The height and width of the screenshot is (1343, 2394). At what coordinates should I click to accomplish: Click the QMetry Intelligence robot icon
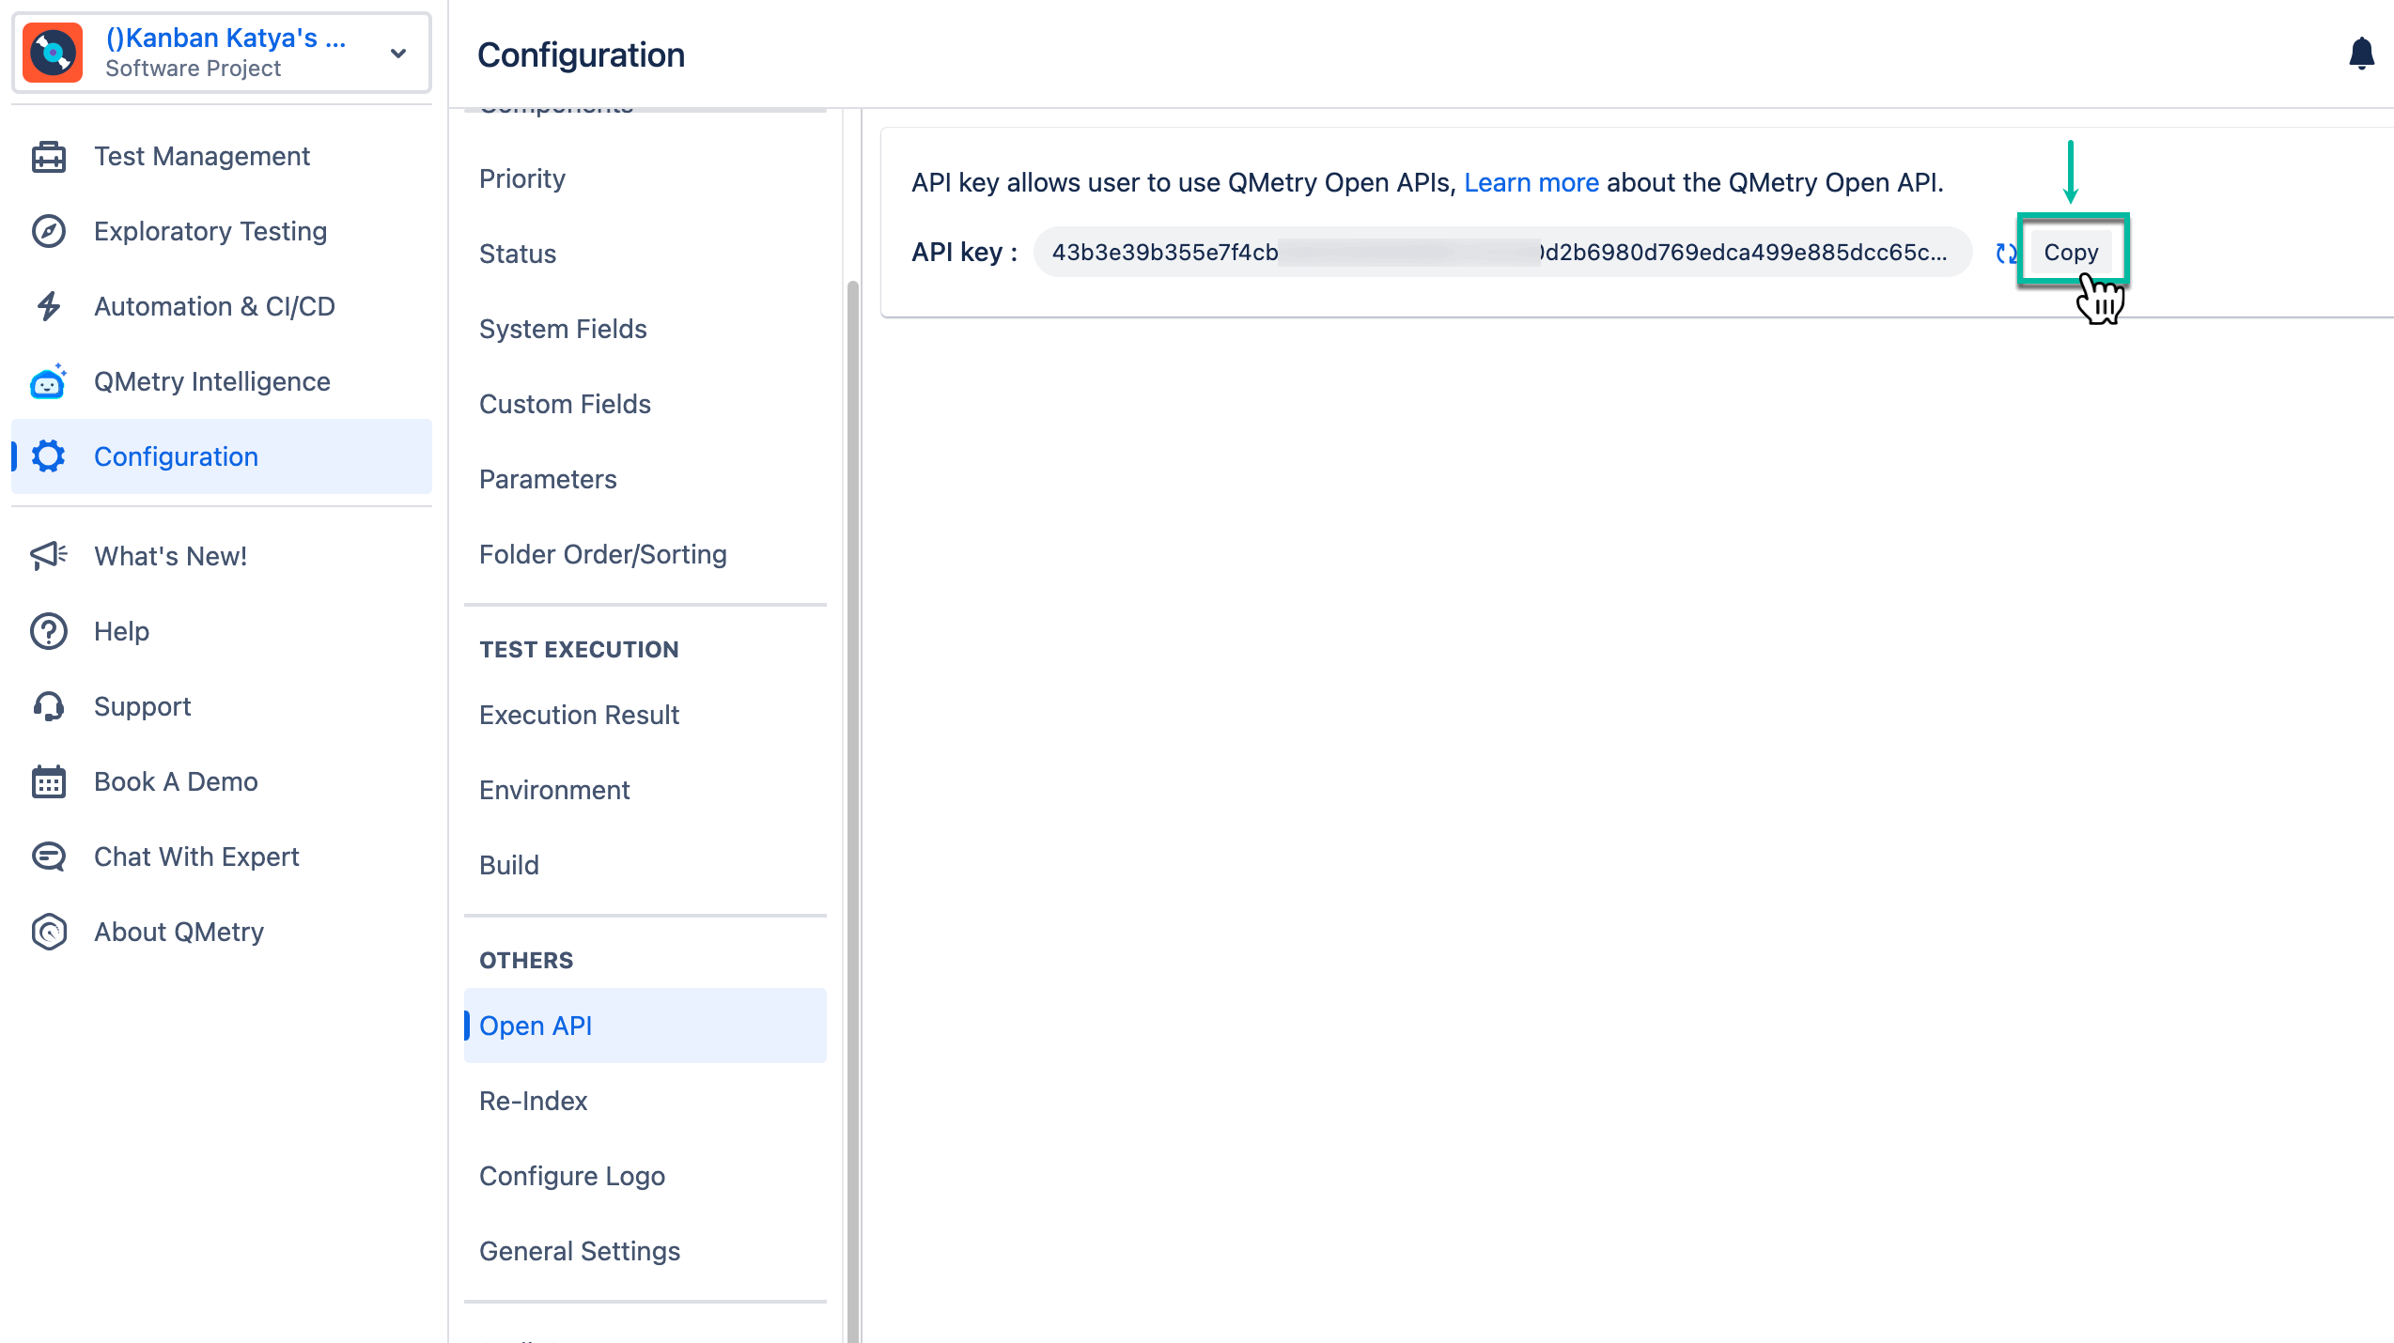47,381
